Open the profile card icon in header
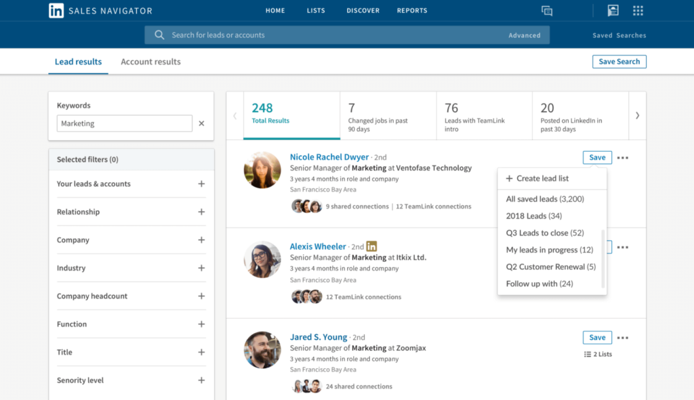Screen dimensions: 694x400 [613, 11]
